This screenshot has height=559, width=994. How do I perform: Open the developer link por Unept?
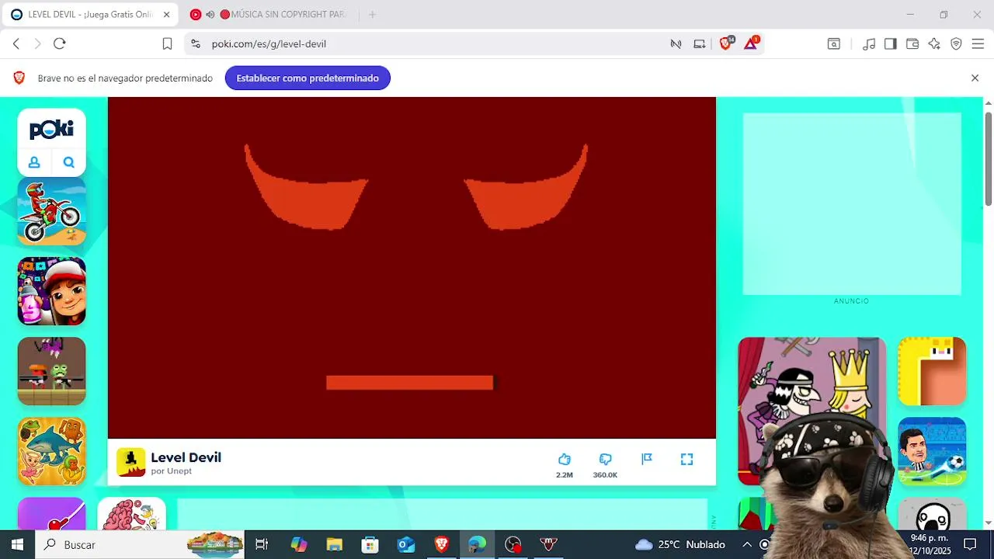171,471
